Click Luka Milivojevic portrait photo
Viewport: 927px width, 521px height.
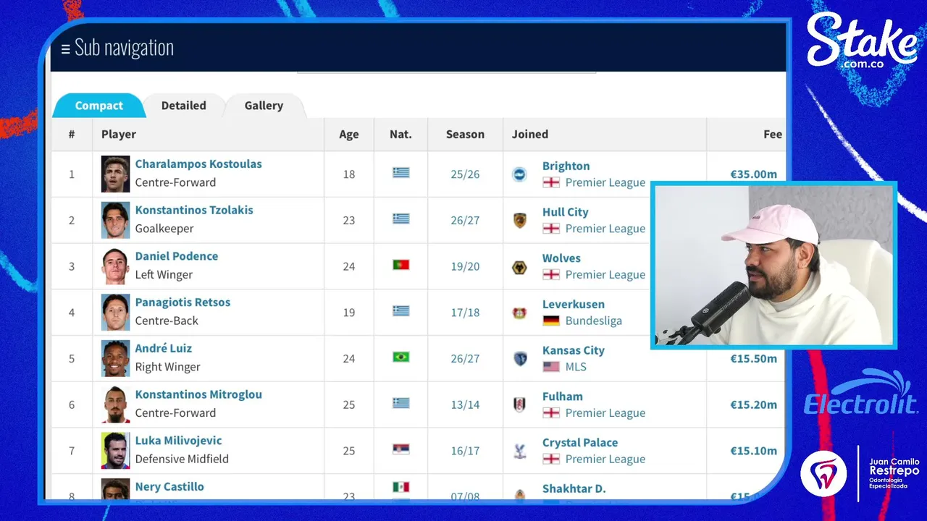115,450
